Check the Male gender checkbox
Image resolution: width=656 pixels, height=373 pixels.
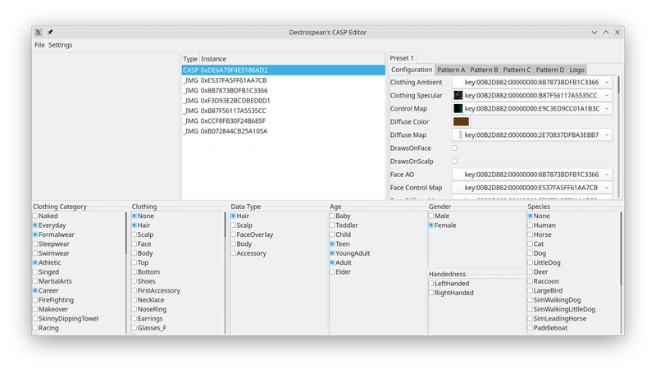[x=431, y=216]
